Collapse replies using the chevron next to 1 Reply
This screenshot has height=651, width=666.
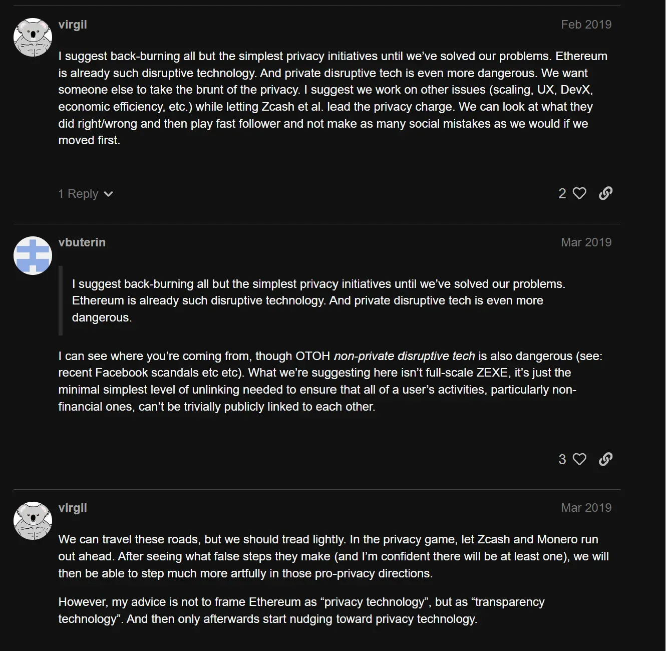[109, 194]
